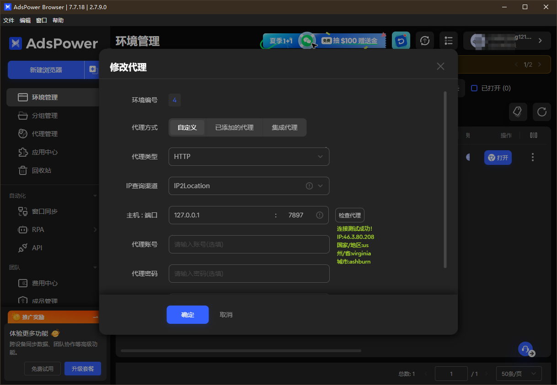Select the 已添加的代理 tab
557x385 pixels.
(234, 127)
